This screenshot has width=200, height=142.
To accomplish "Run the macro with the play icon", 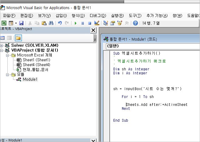I will coord(75,23).
